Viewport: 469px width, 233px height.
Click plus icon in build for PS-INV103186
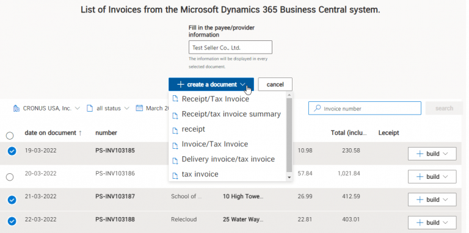pos(420,177)
